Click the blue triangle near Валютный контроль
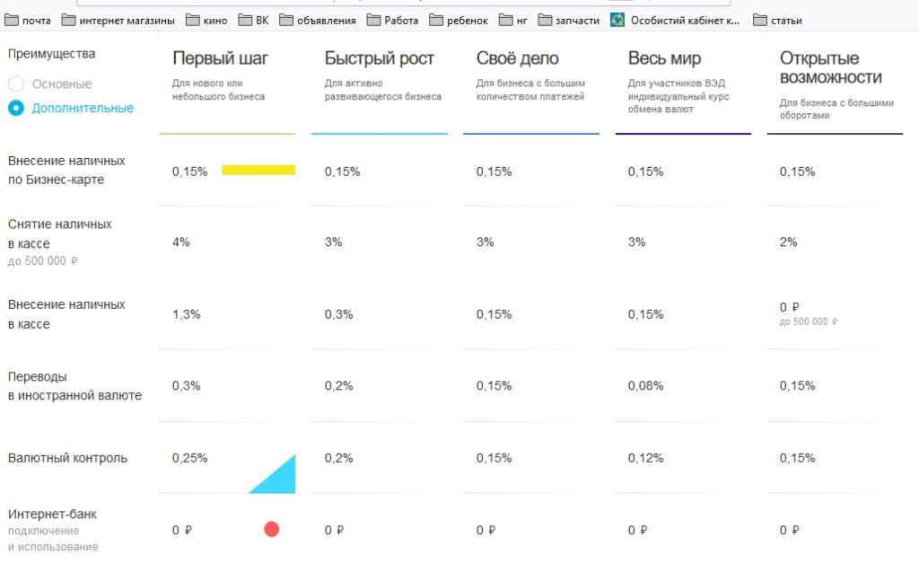This screenshot has width=919, height=572. tap(278, 478)
